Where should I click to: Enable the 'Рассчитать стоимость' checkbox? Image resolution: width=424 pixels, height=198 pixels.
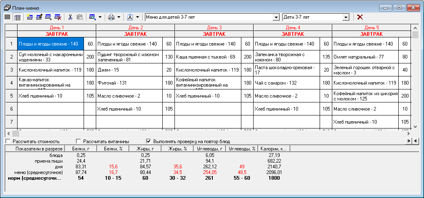[x=8, y=141]
